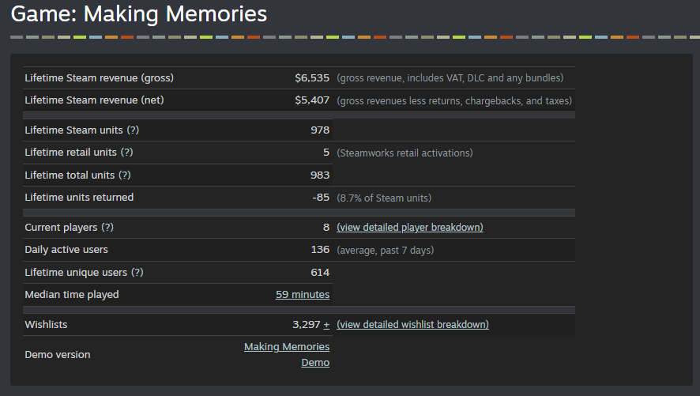
Task: Click the Steamworks retail activations note
Action: coord(405,153)
